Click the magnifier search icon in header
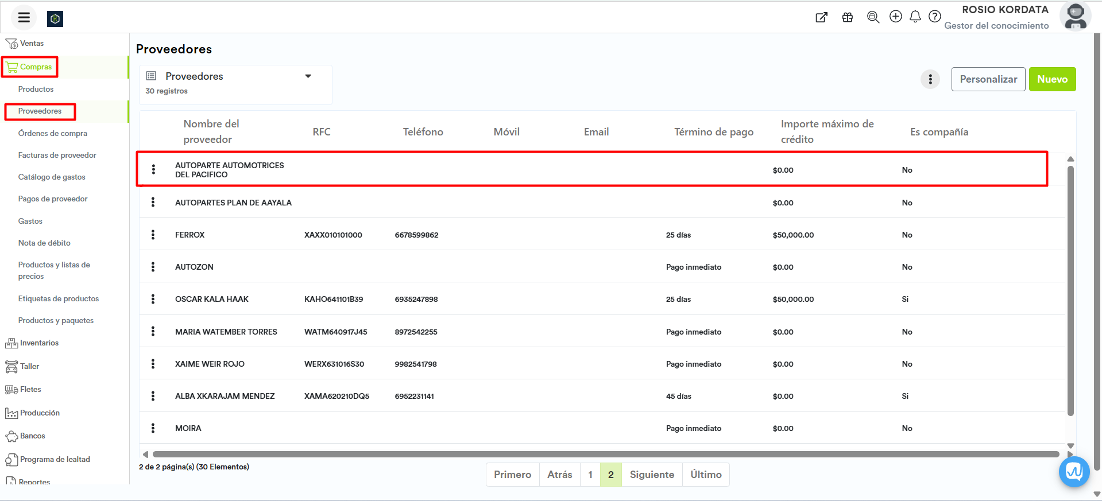 click(873, 17)
